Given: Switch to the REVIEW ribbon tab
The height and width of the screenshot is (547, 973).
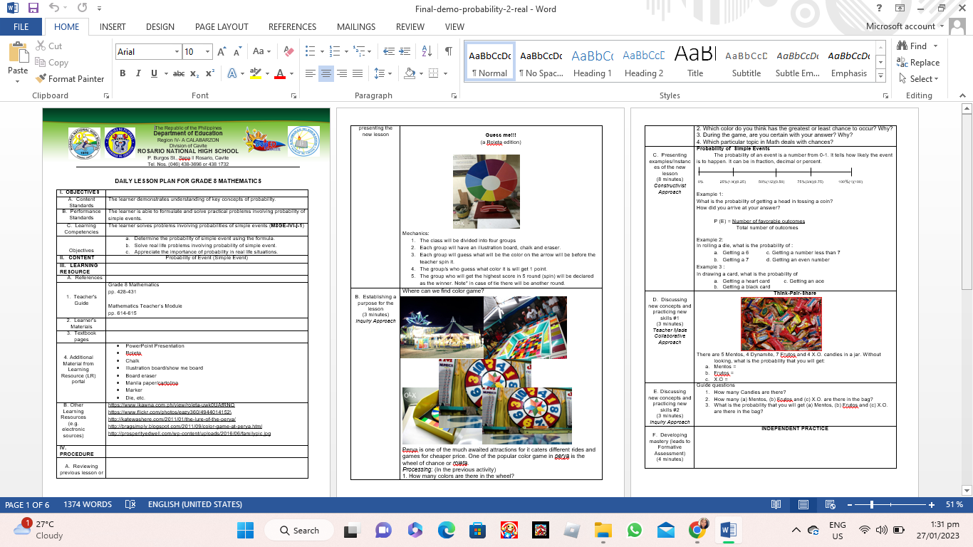Looking at the screenshot, I should pyautogui.click(x=410, y=27).
